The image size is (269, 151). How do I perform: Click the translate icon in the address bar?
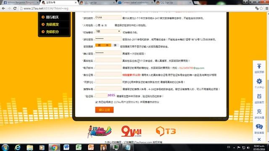[x=257, y=8]
